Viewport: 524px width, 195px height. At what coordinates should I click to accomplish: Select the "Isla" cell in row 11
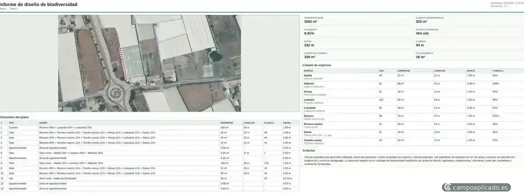pyautogui.click(x=10, y=178)
